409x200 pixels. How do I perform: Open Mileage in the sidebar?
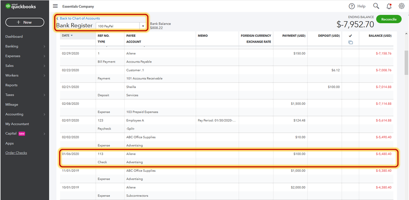click(x=12, y=104)
